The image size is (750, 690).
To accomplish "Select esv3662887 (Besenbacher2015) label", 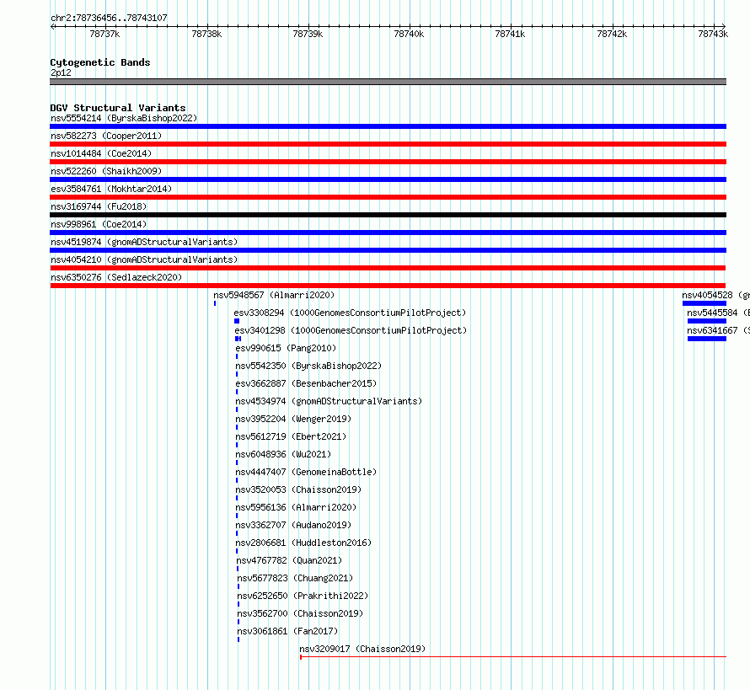I will click(x=306, y=383).
